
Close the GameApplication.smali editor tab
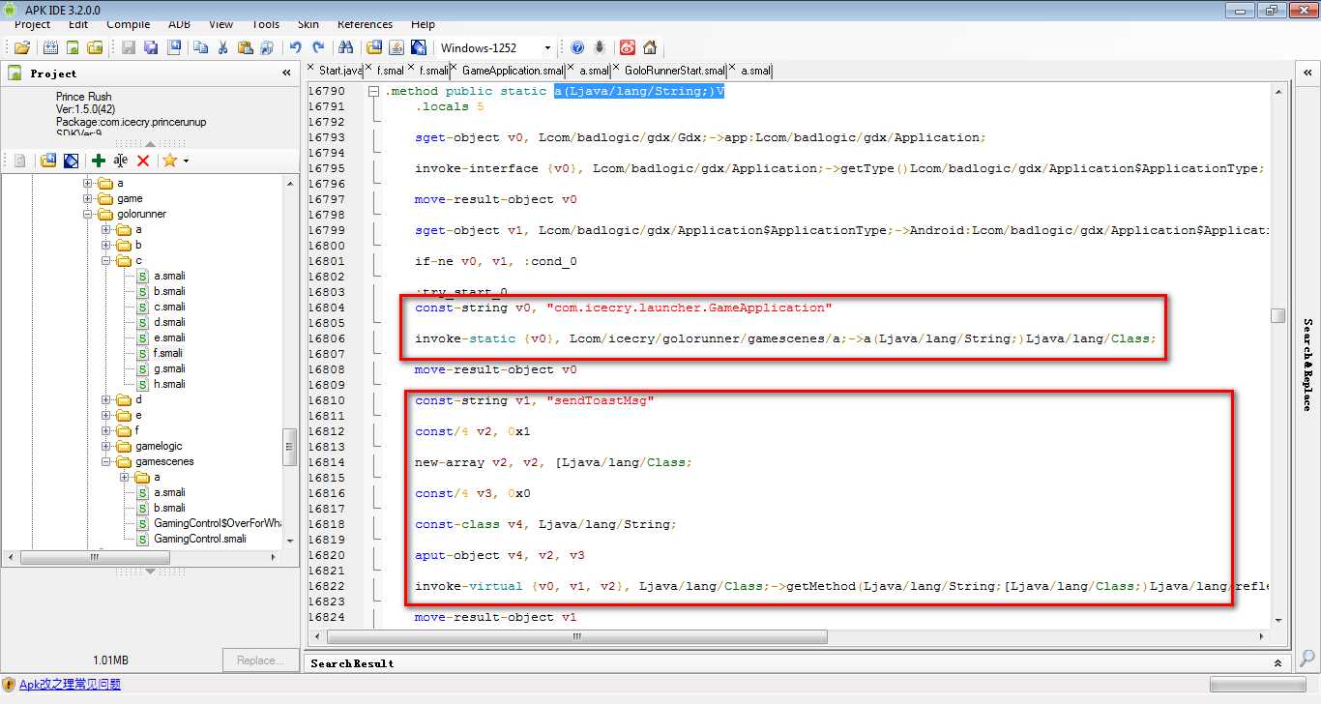(454, 69)
